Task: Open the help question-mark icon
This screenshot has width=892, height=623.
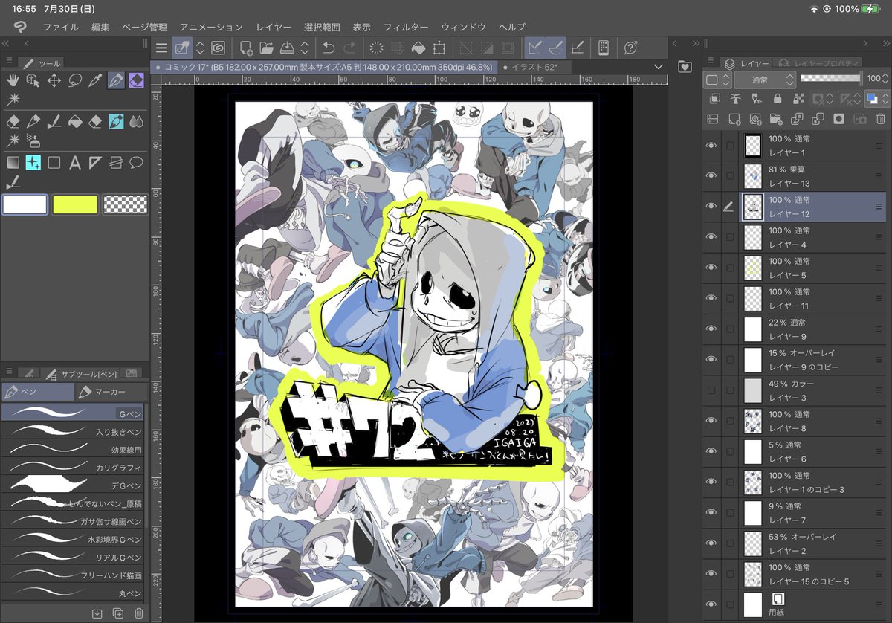Action: tap(630, 48)
